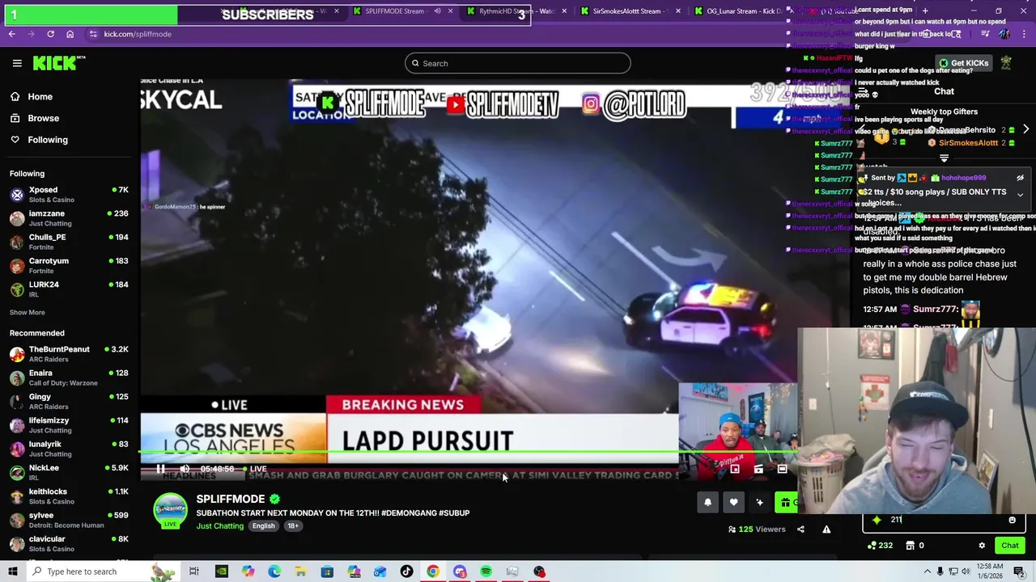
Task: Open the Kick hamburger sidebar menu
Action: 17,63
